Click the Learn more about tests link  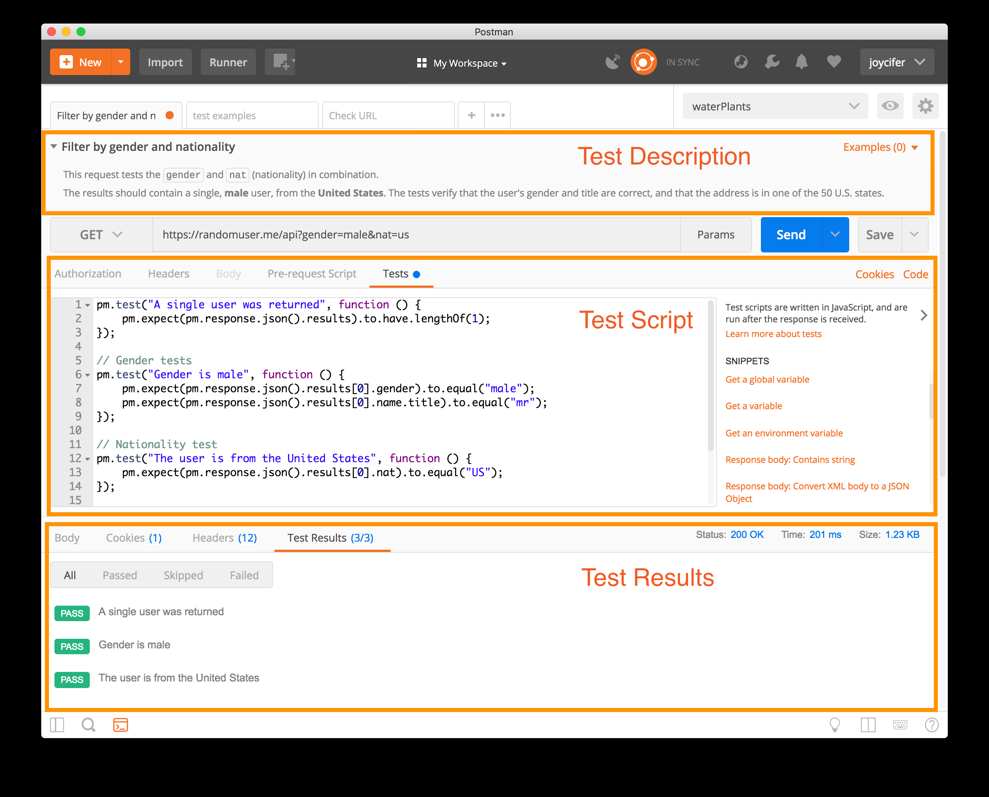click(x=773, y=334)
